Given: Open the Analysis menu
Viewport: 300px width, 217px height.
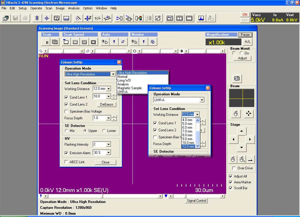Looking at the screenshot, I should 74,8.
